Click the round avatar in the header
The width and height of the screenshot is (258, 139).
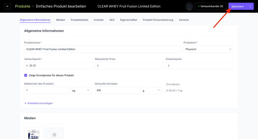click(189, 6)
